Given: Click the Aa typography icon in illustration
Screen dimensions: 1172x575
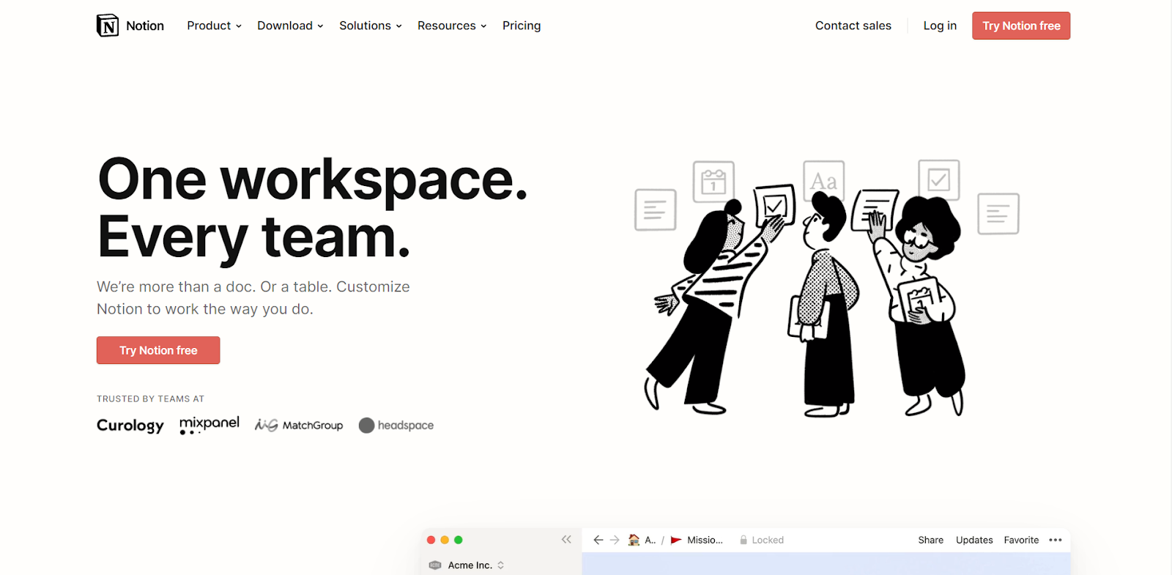Looking at the screenshot, I should click(824, 180).
